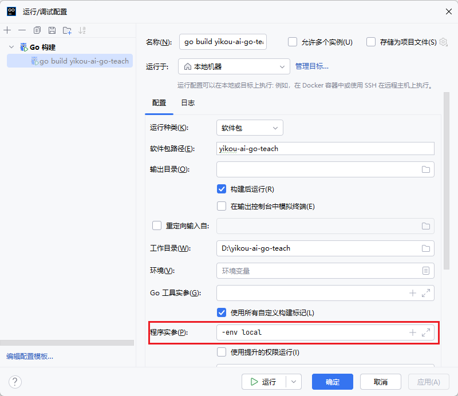Browse for the working directory folder
This screenshot has height=396, width=458.
click(425, 248)
